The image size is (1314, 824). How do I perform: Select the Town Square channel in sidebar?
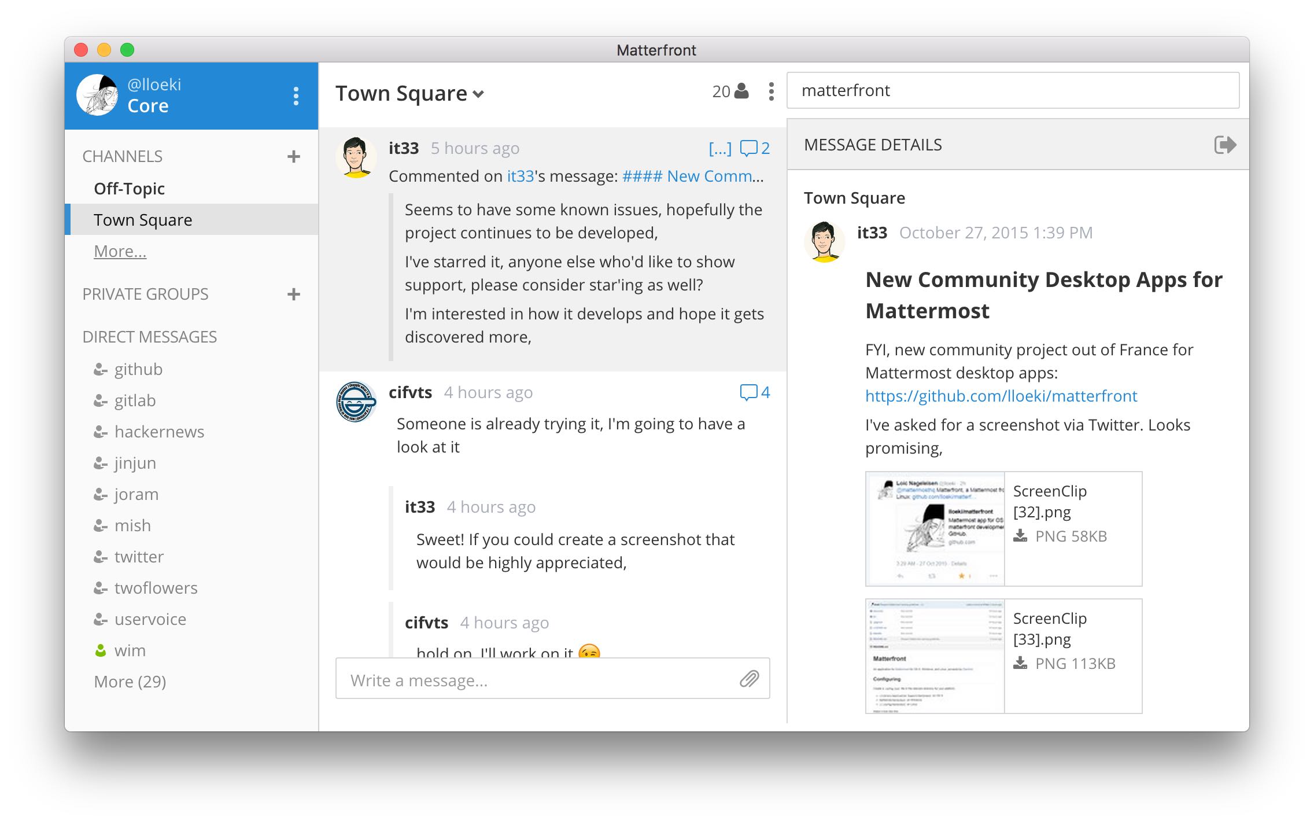click(191, 220)
